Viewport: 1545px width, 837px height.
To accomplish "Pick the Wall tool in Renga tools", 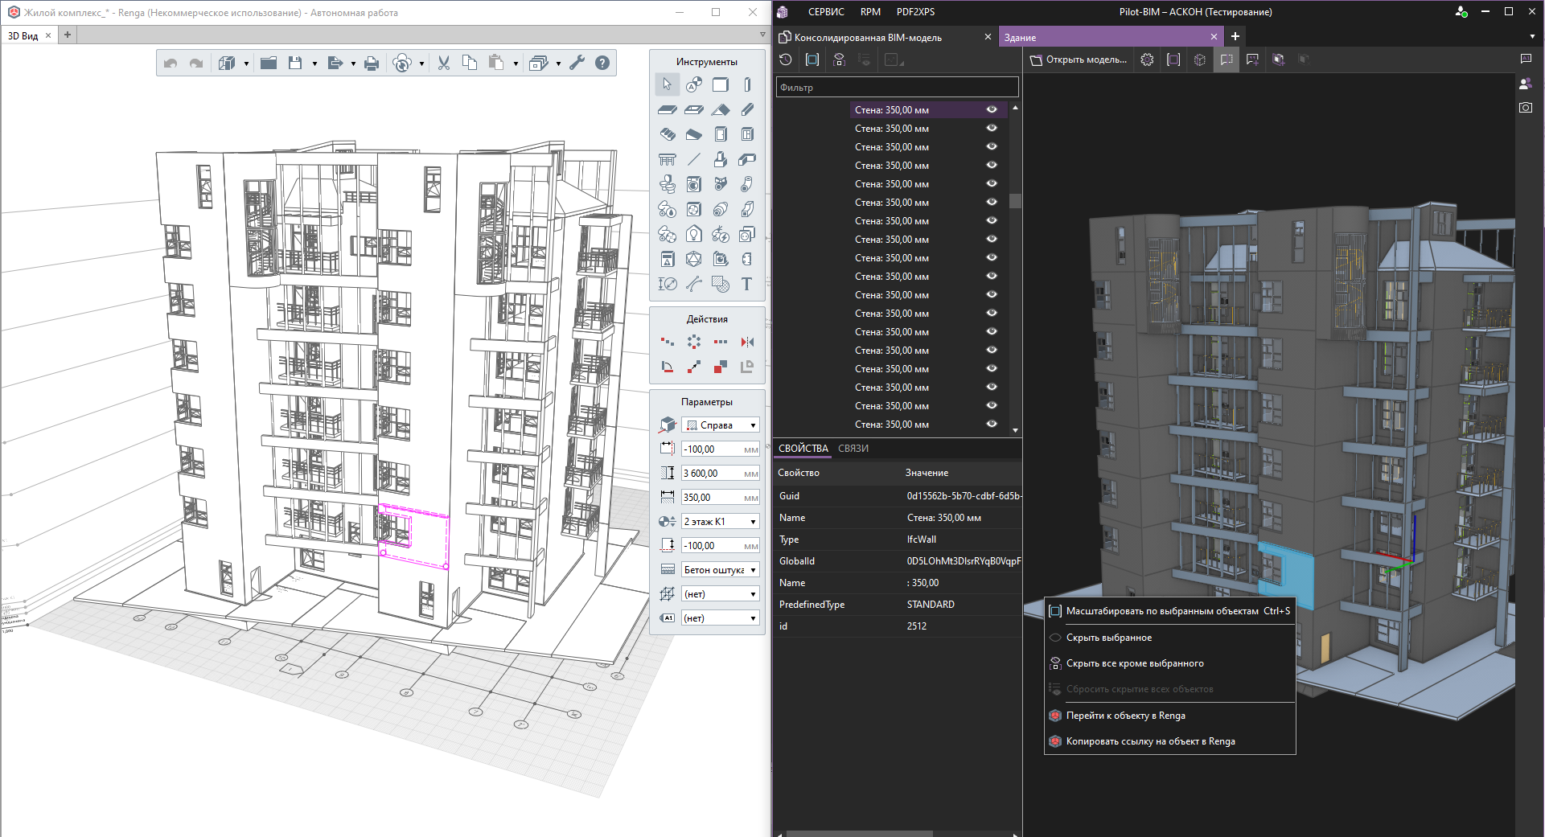I will 721,84.
